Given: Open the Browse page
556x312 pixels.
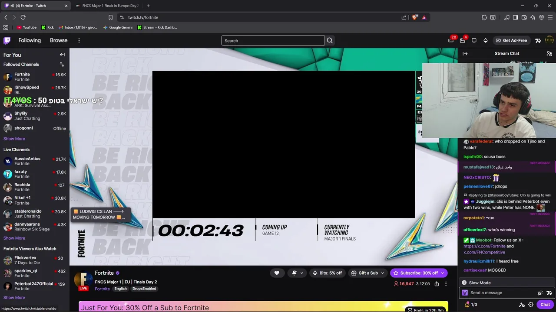Looking at the screenshot, I should pyautogui.click(x=59, y=40).
